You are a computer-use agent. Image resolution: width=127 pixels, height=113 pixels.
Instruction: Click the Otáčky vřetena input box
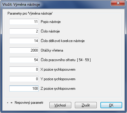pos(24,50)
